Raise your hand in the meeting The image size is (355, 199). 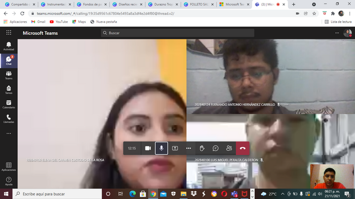(202, 148)
